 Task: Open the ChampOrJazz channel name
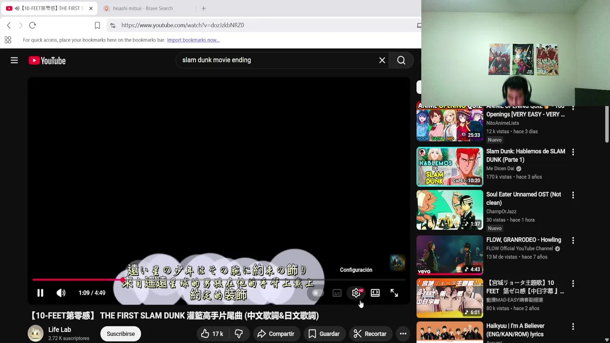(x=501, y=212)
